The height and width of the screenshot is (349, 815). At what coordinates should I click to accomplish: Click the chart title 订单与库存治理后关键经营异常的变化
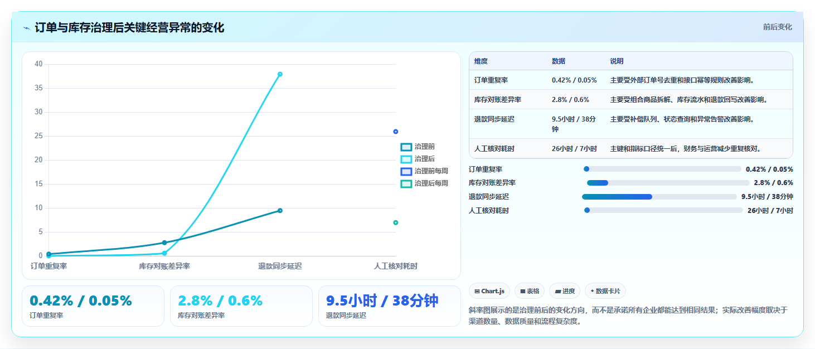[x=129, y=28]
